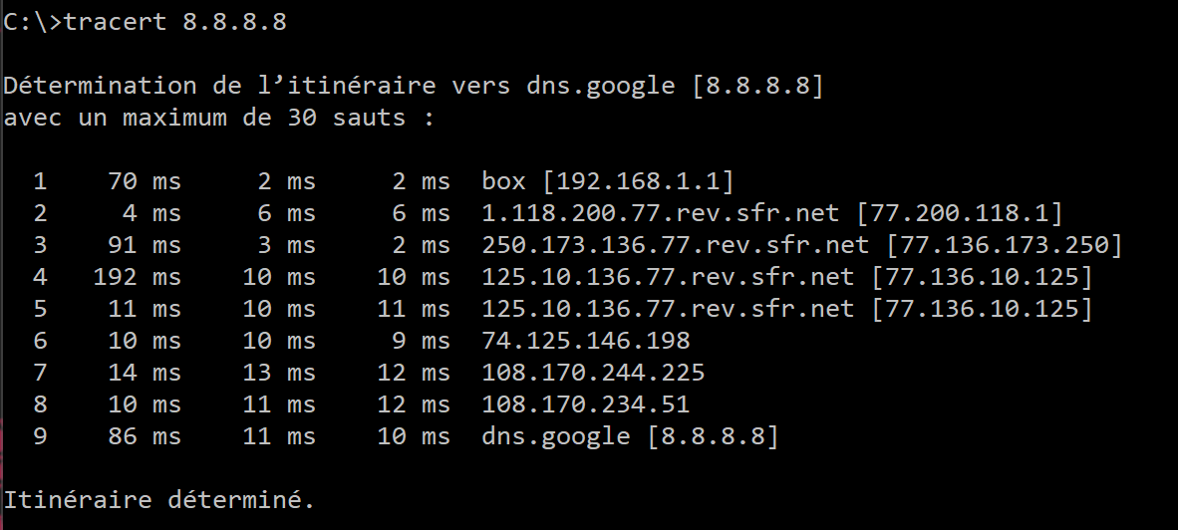Image resolution: width=1178 pixels, height=530 pixels.
Task: Click the C:\> prompt
Action: [x=32, y=22]
